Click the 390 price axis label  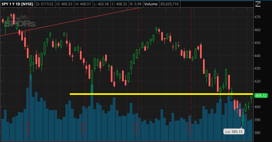tap(257, 120)
